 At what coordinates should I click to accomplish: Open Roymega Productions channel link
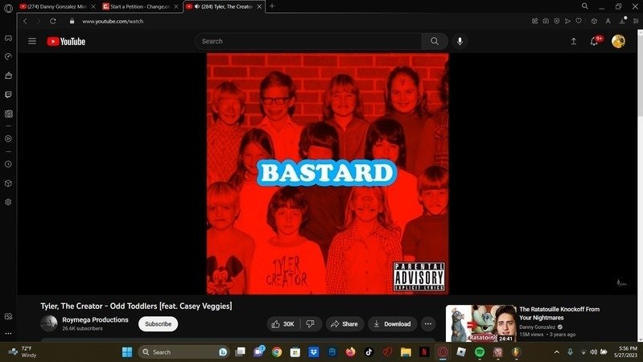click(x=95, y=320)
